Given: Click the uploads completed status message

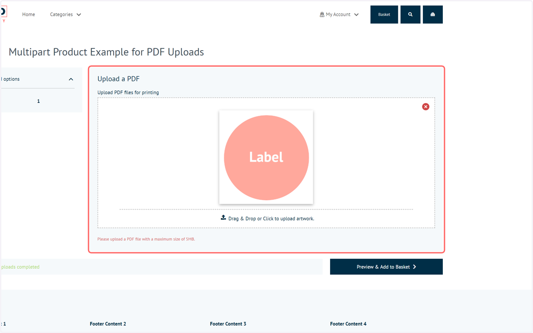Looking at the screenshot, I should pos(20,267).
